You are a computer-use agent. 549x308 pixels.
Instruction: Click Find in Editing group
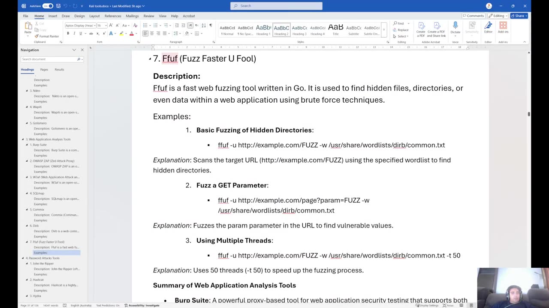(x=399, y=24)
